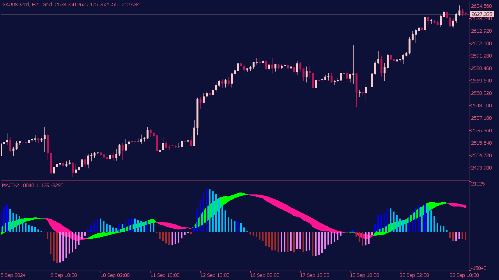Select the large bullish candle on 12 Sep
The width and height of the screenshot is (499, 280).
(x=198, y=113)
